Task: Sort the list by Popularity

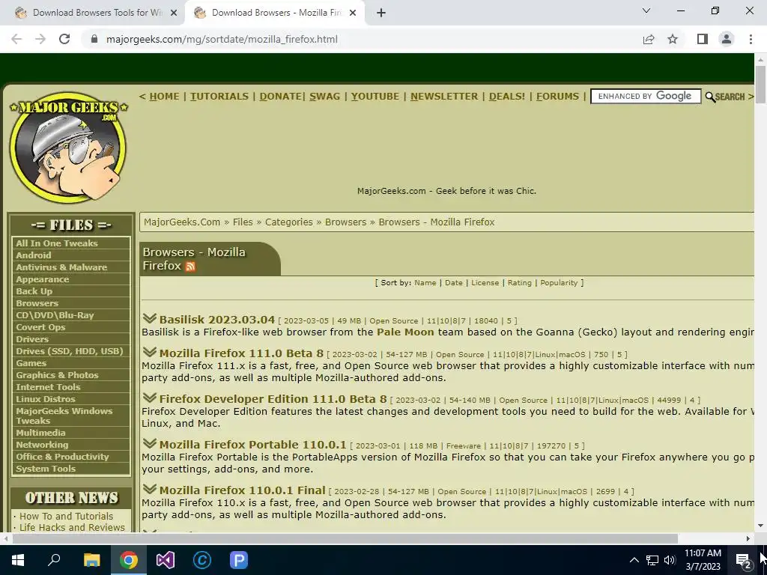Action: tap(559, 282)
